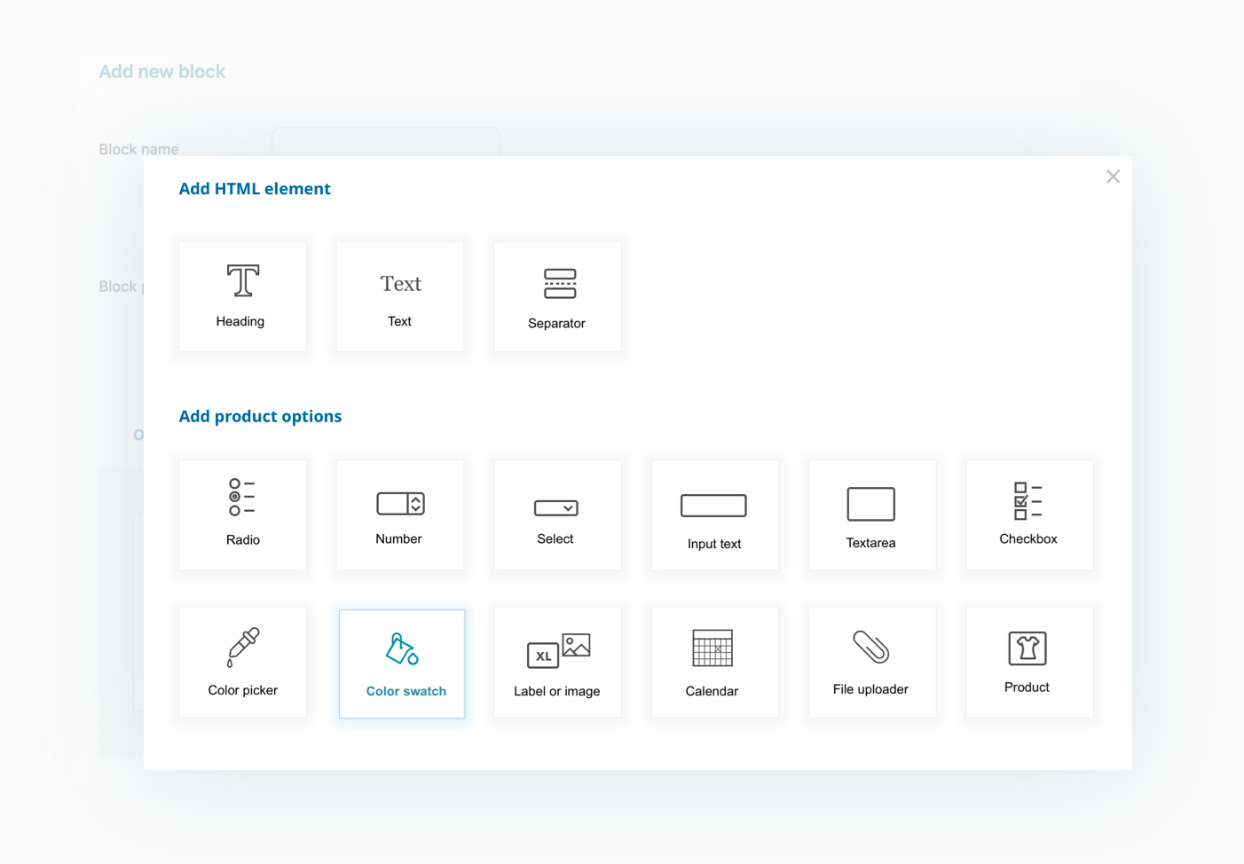Click the File uploader label text
The height and width of the screenshot is (864, 1244).
coord(870,689)
